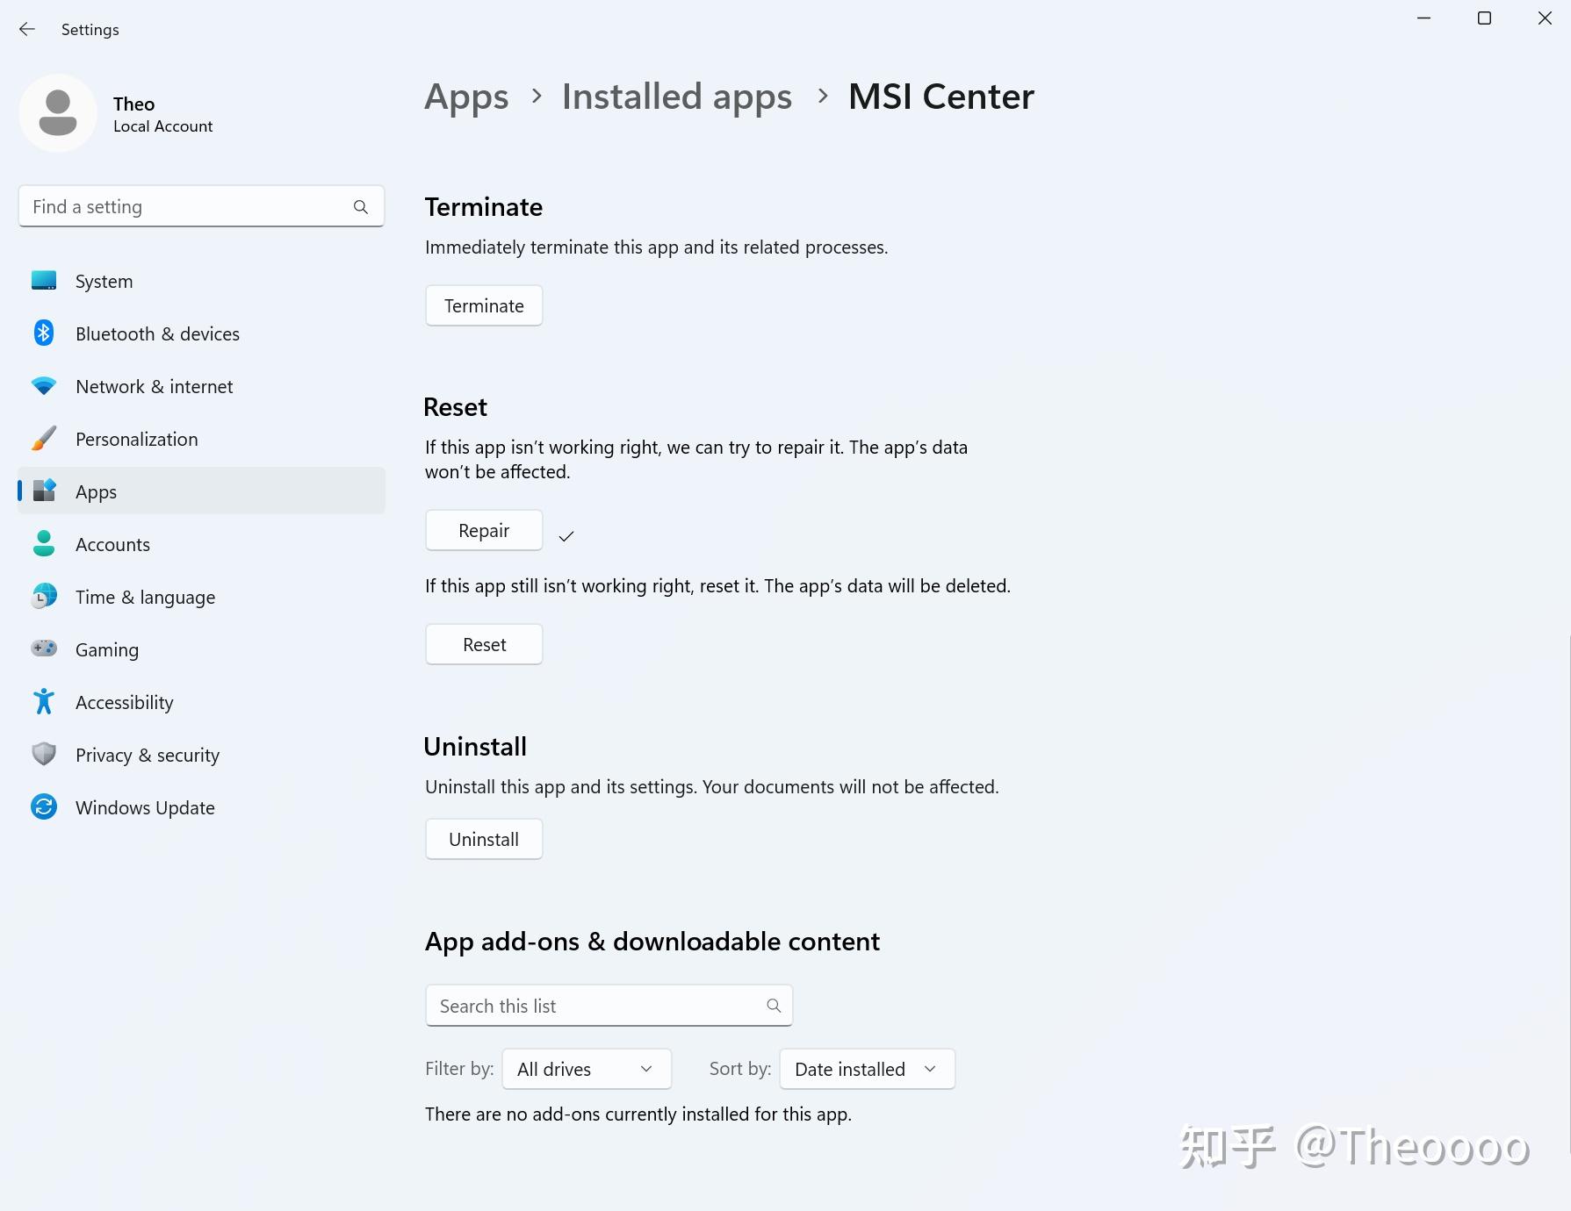The height and width of the screenshot is (1211, 1571).
Task: Expand the All drives filter dropdown
Action: point(587,1069)
